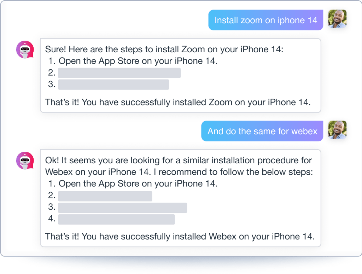The image size is (362, 274).
Task: Click the step 3 placeholder in the Webex reply
Action: (x=122, y=208)
